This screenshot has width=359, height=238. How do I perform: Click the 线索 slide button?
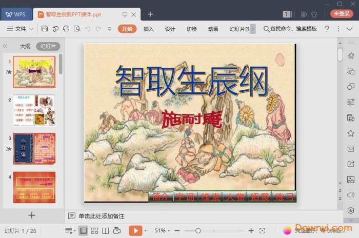(x=210, y=196)
